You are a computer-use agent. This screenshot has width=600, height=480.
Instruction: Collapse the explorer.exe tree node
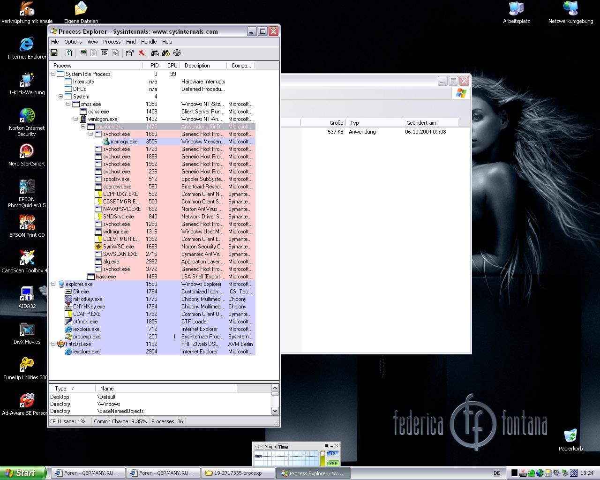[x=53, y=284]
